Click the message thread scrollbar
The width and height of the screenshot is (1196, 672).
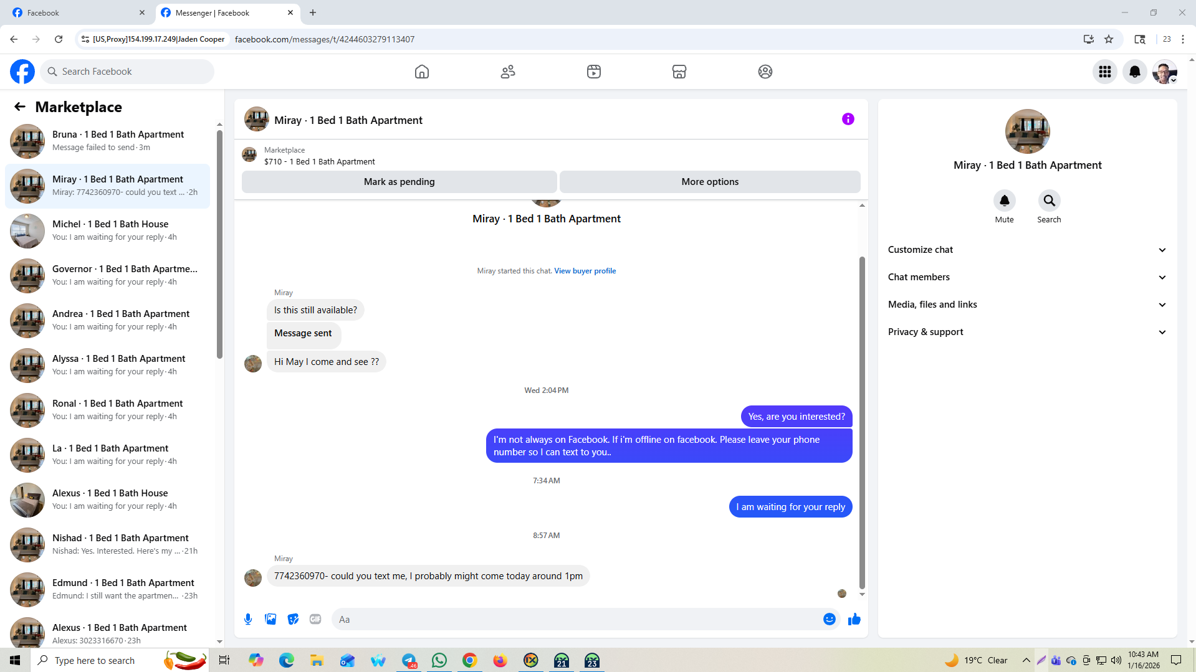pyautogui.click(x=862, y=423)
